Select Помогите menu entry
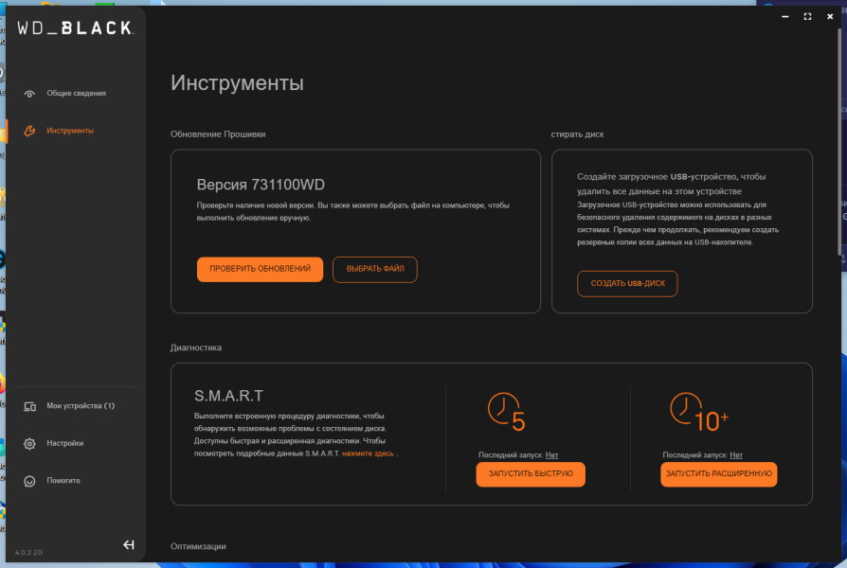This screenshot has height=568, width=847. click(x=63, y=481)
